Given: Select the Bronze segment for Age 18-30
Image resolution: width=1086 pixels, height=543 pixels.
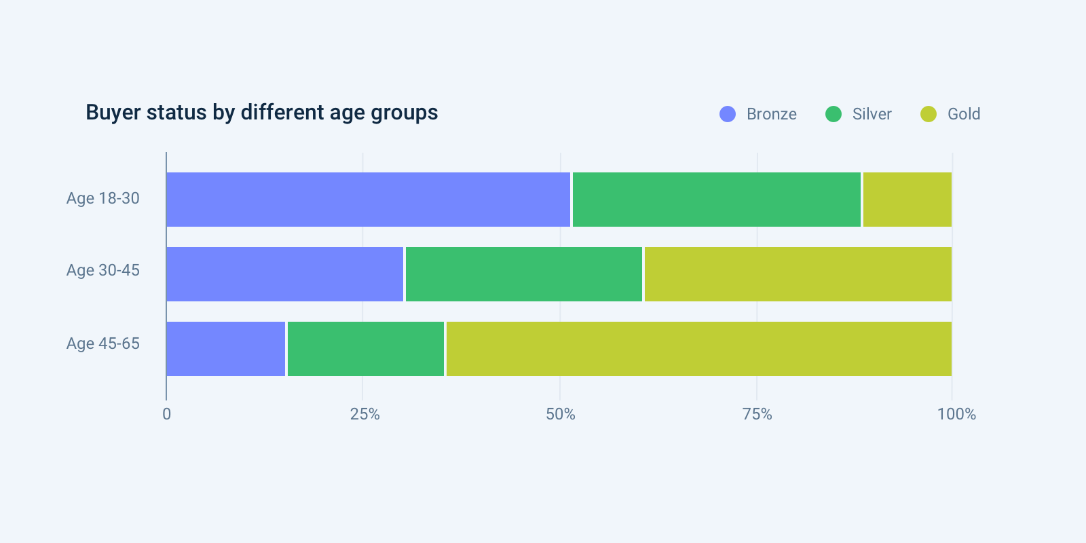Looking at the screenshot, I should pos(368,200).
